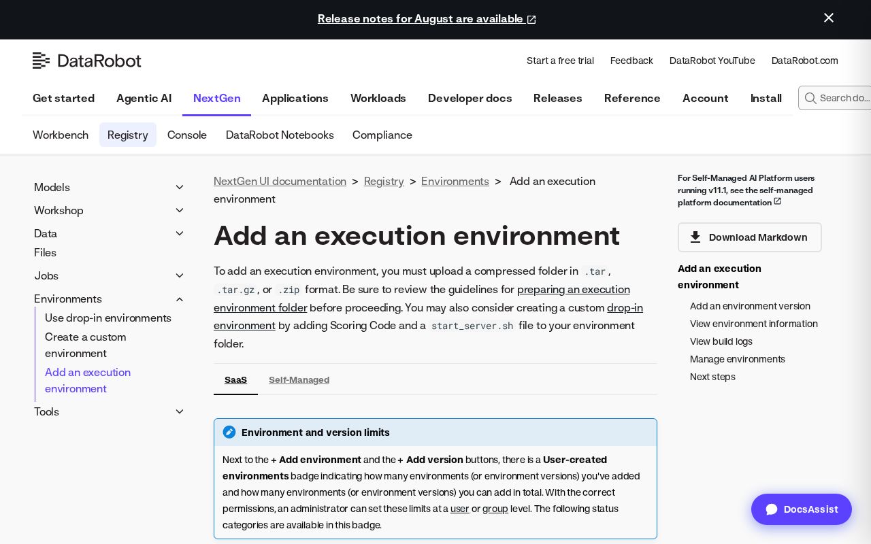This screenshot has width=871, height=544.
Task: Switch to the Registry subsection
Action: click(128, 135)
